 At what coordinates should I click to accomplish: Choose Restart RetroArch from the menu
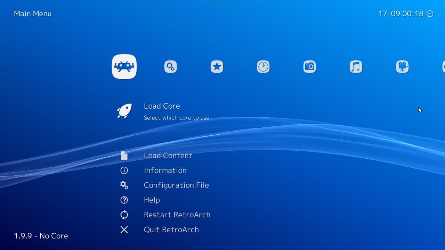(x=177, y=215)
